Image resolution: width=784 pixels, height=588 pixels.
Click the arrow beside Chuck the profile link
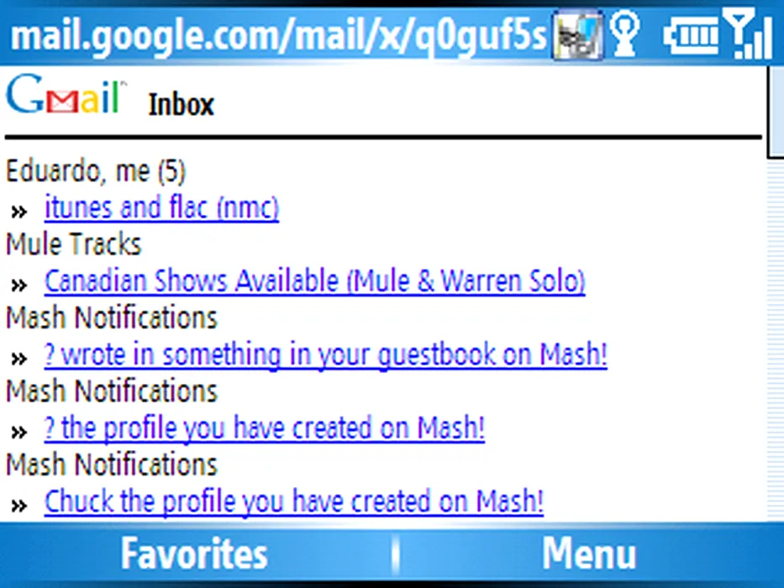click(19, 506)
